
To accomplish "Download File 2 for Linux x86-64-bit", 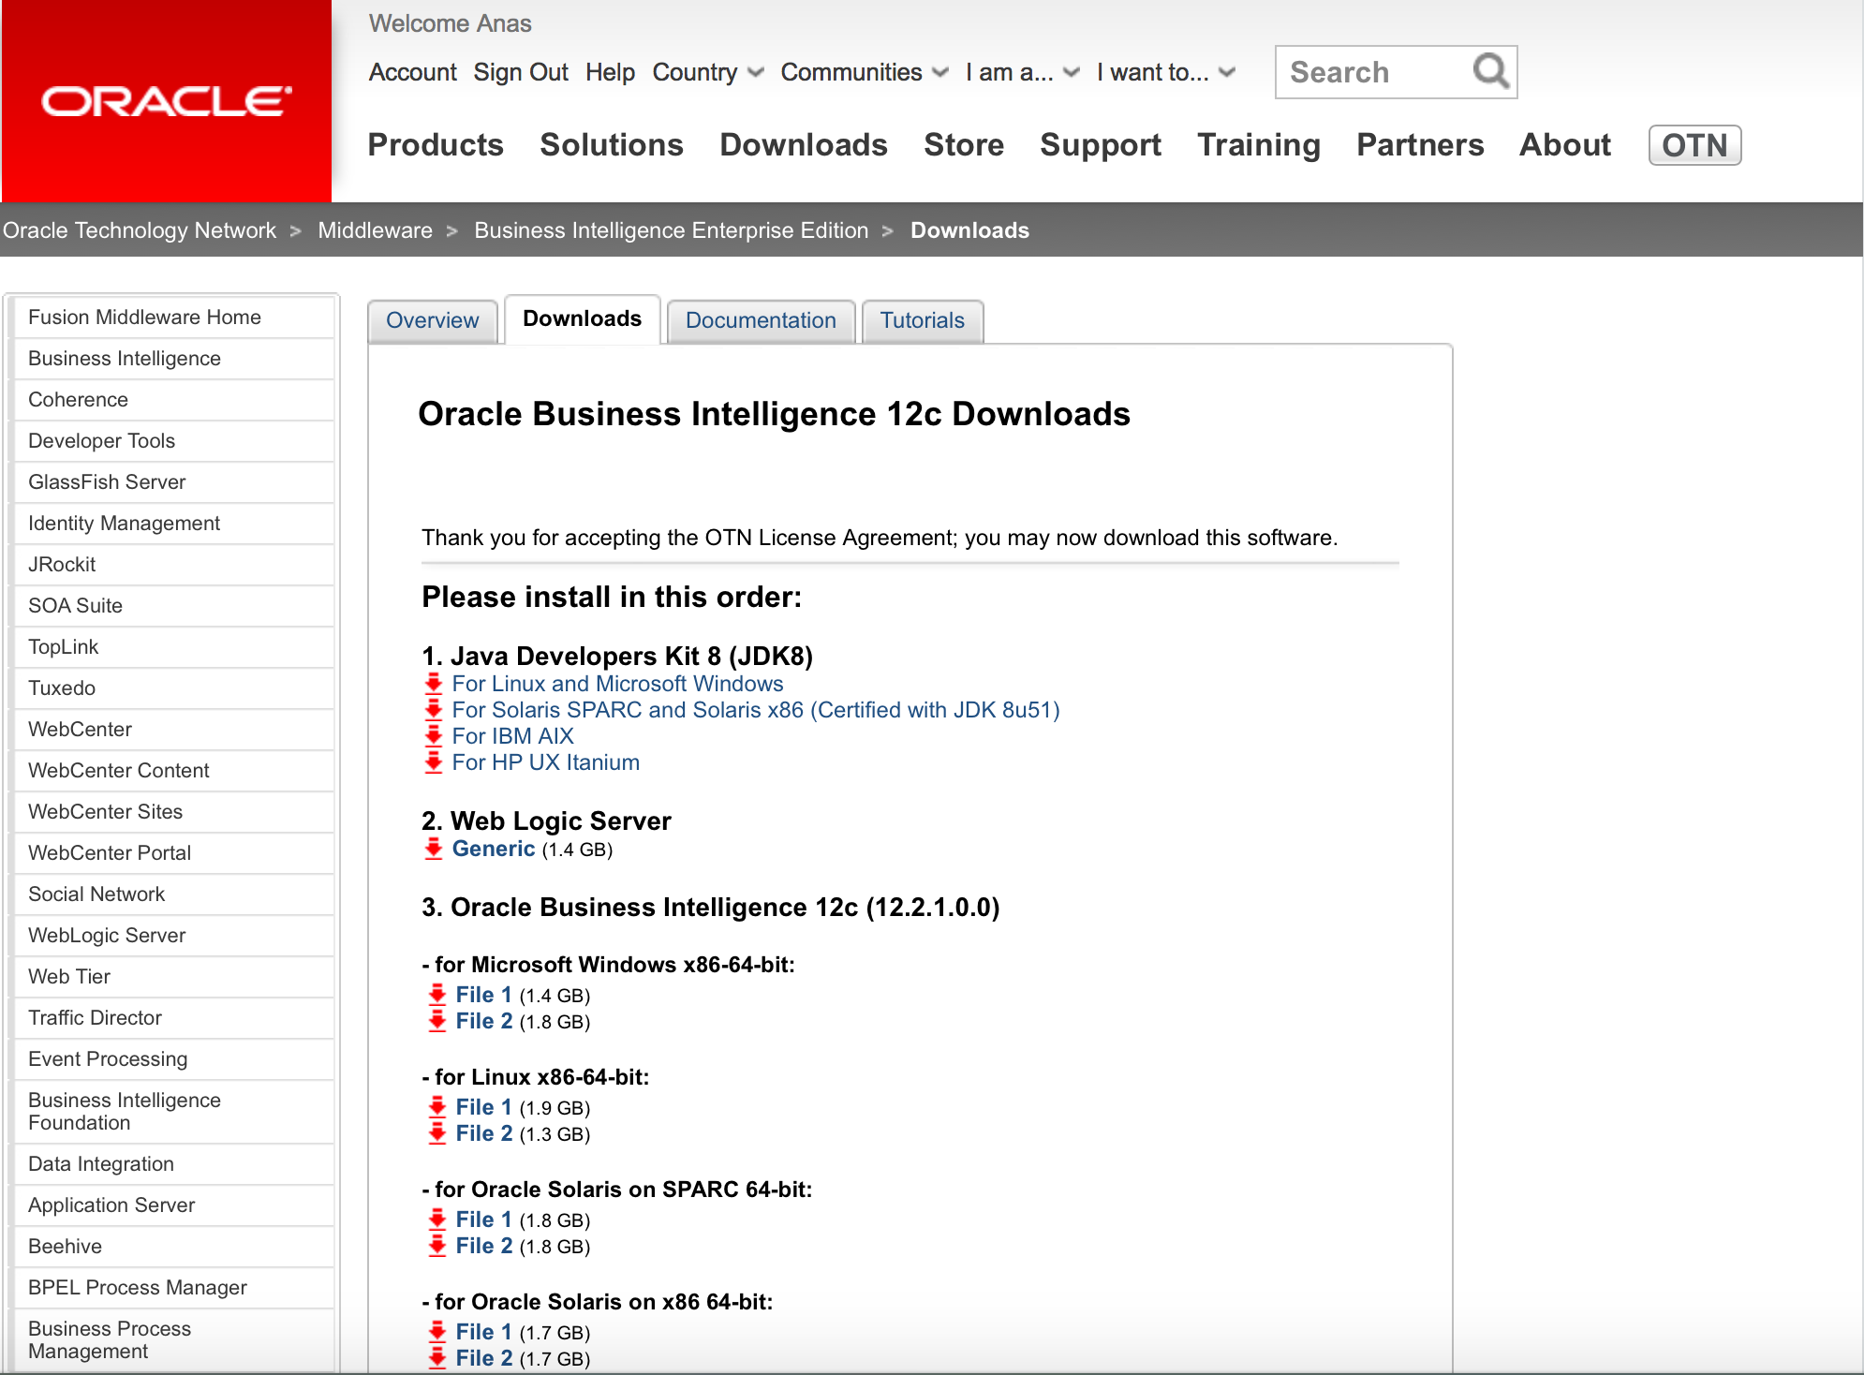I will 483,1133.
